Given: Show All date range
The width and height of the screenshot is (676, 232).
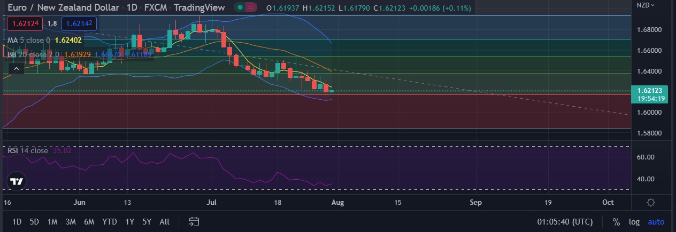Looking at the screenshot, I should coord(165,221).
